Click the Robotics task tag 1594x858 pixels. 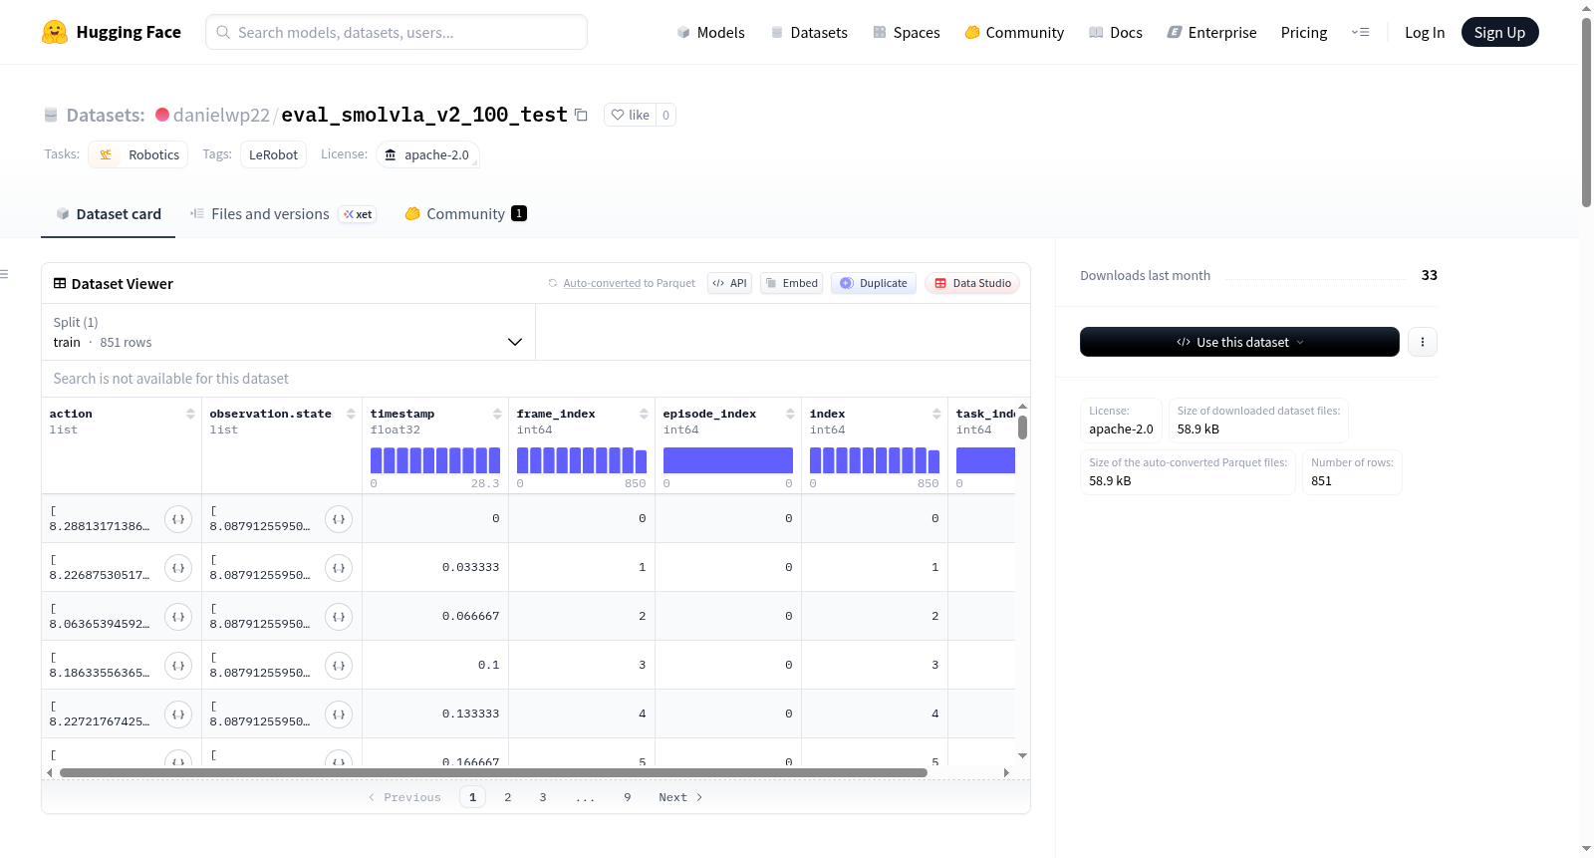pyautogui.click(x=138, y=154)
